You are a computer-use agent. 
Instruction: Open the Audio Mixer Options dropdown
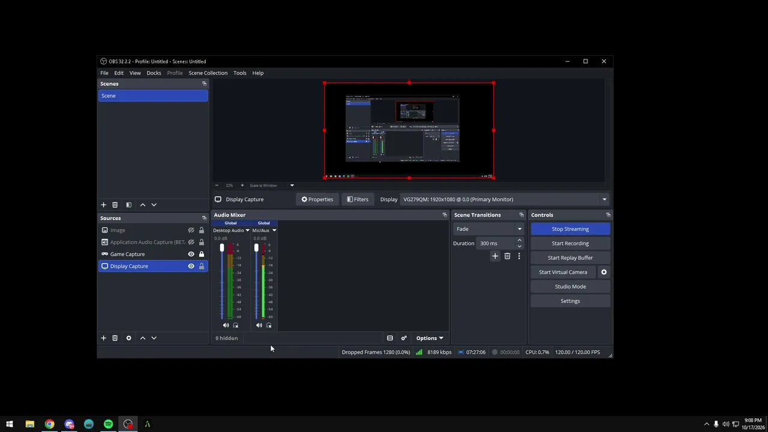[429, 338]
